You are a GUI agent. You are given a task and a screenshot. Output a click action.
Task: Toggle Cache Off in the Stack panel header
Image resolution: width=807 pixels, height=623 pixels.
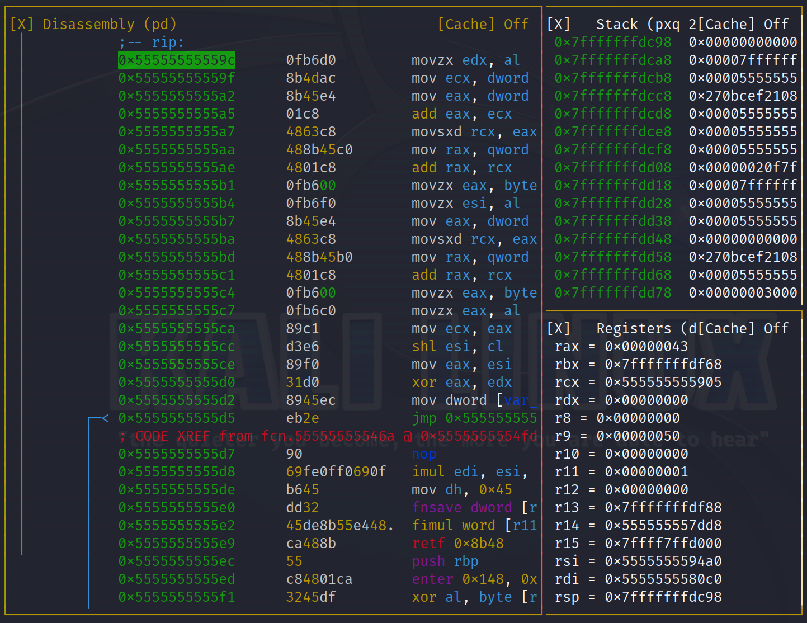744,24
